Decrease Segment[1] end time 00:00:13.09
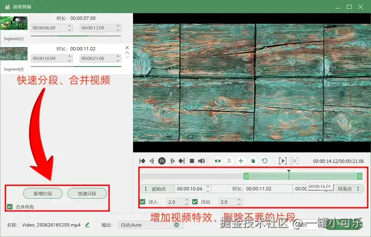The width and height of the screenshot is (371, 237). [118, 30]
